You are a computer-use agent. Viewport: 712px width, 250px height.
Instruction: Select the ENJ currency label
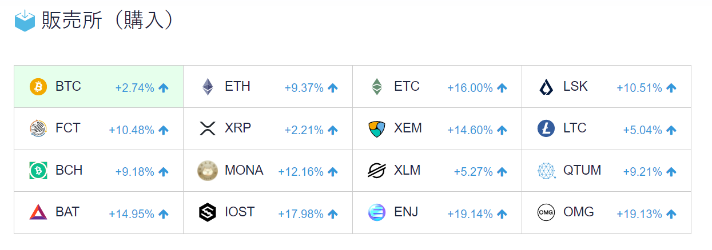[x=406, y=212]
